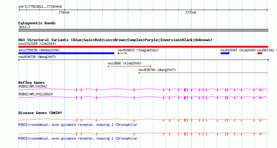Click the nsv1012185 (Coe2014) label
Screen dimensions: 277x148
pyautogui.click(x=37, y=44)
